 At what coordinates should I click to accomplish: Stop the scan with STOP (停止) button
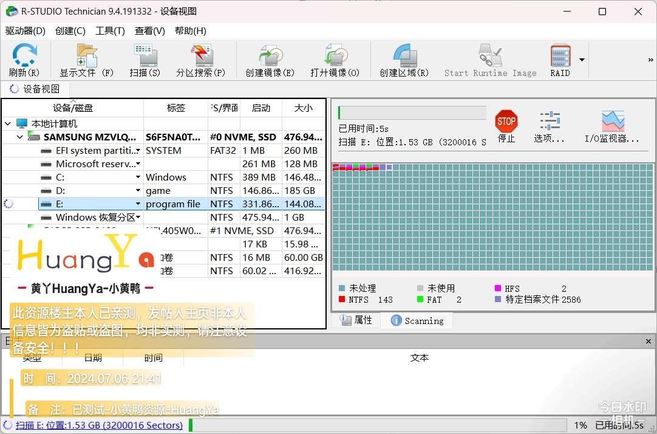506,126
